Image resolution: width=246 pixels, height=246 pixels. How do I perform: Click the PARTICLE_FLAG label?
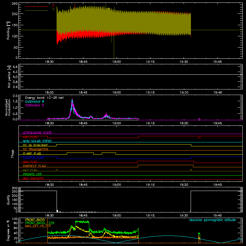coord(34,166)
